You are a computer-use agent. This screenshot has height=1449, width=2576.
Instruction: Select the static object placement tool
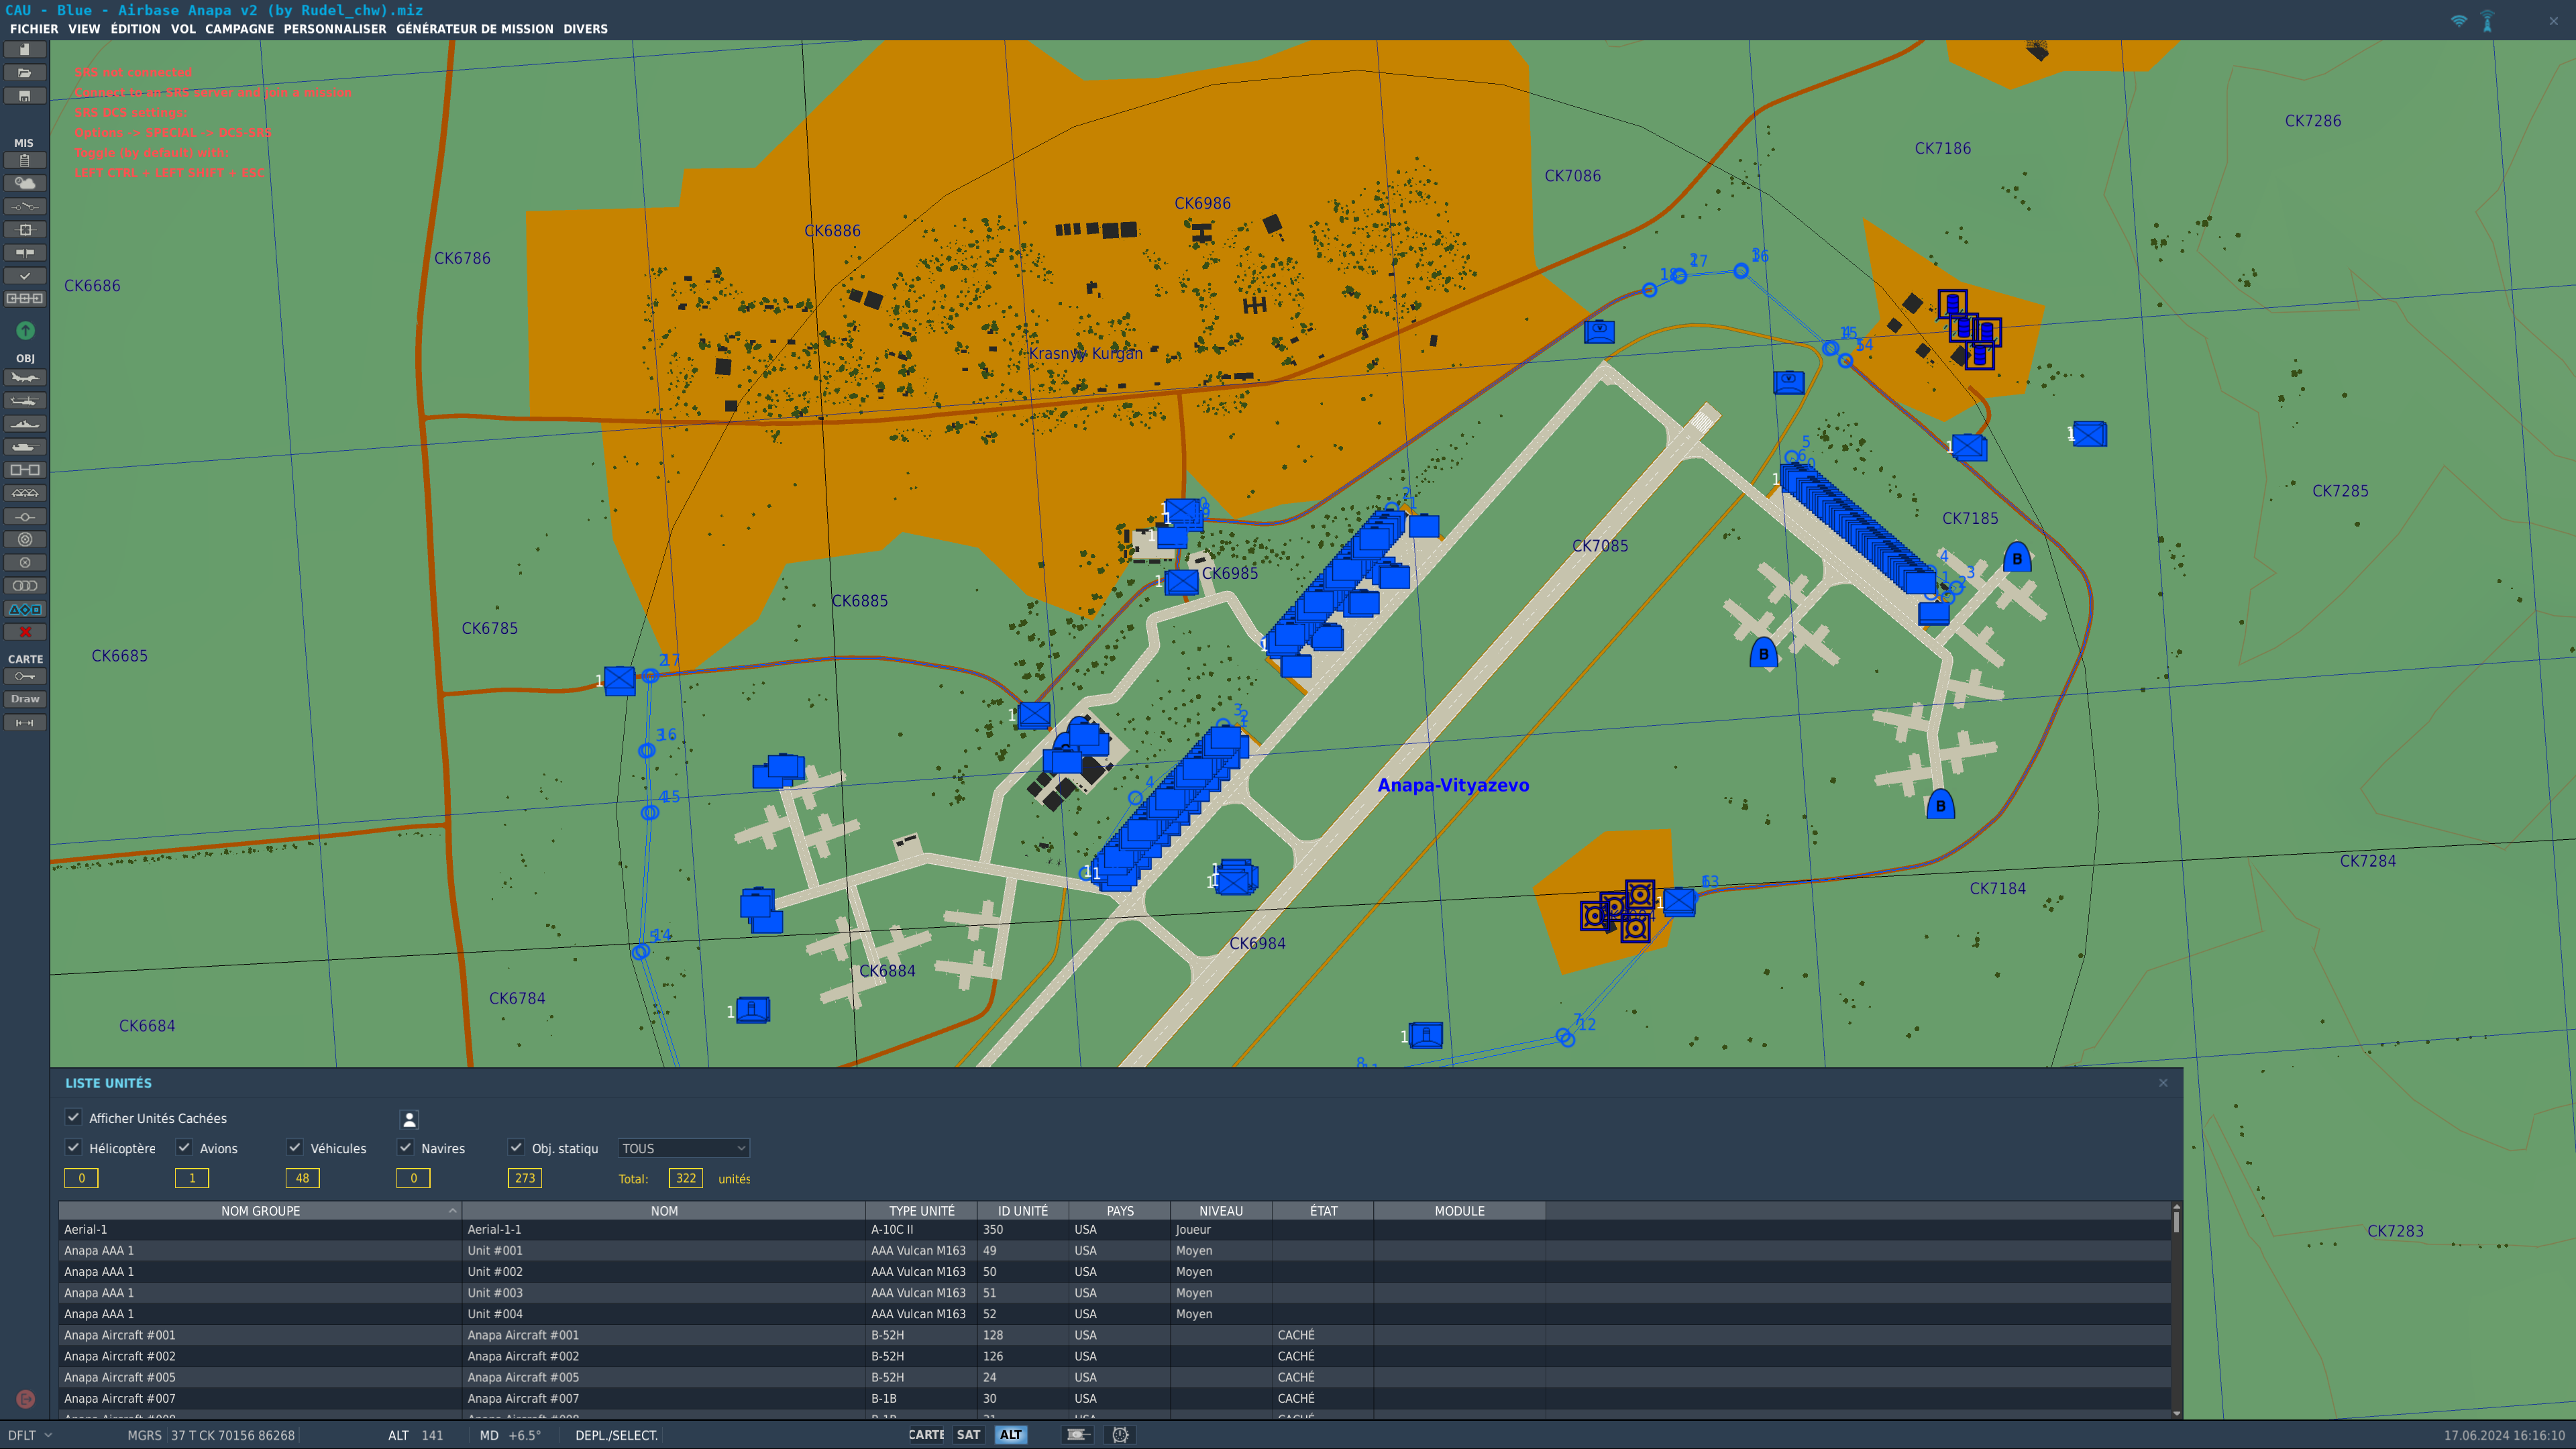[25, 470]
